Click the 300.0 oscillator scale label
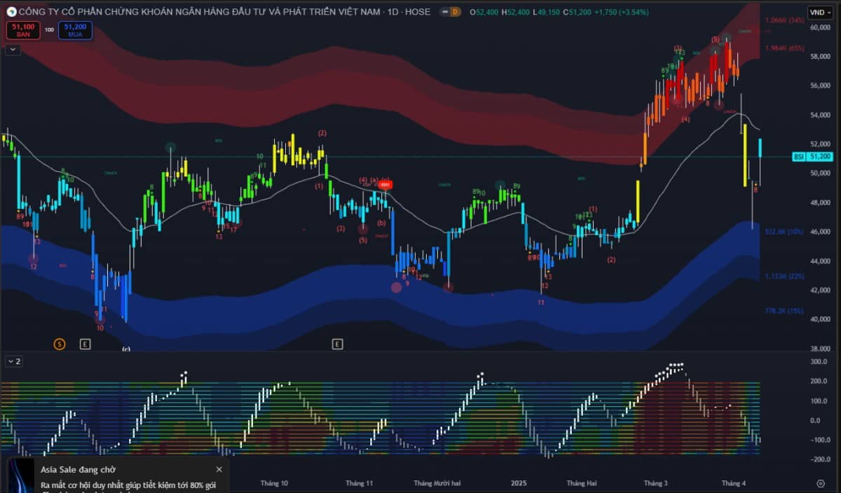841x493 pixels. click(x=819, y=361)
